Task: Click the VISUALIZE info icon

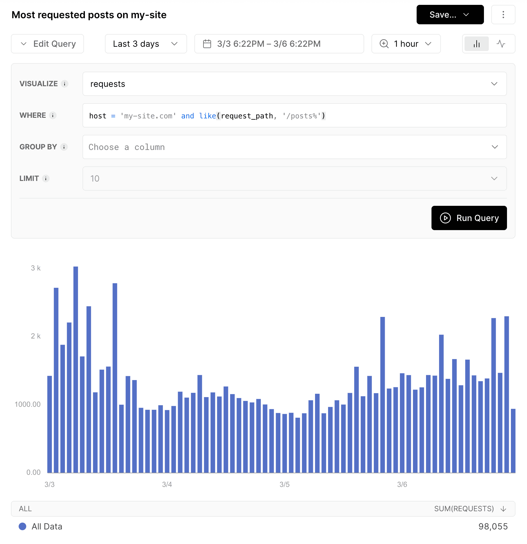Action: [x=65, y=84]
